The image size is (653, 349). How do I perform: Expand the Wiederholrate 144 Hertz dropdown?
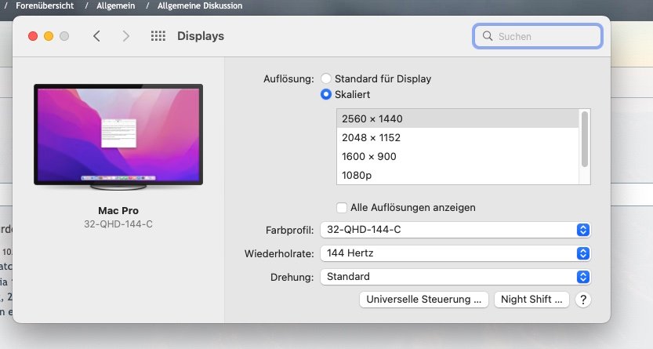click(x=455, y=253)
